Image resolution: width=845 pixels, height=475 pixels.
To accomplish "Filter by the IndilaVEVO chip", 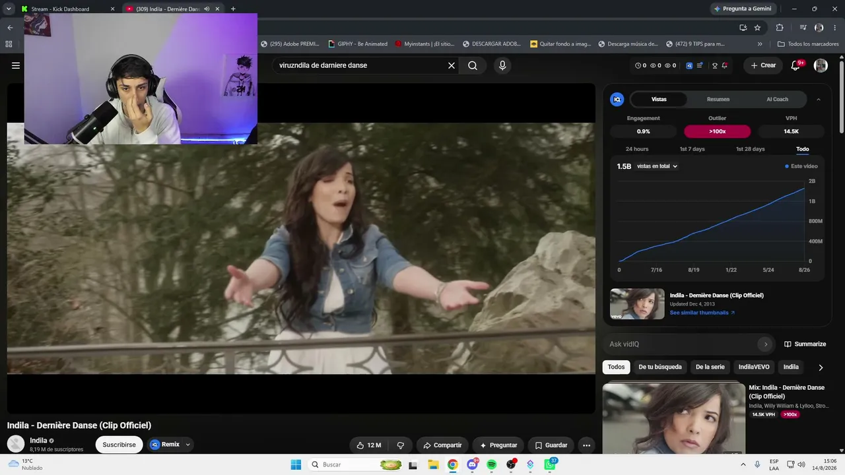I will [754, 367].
